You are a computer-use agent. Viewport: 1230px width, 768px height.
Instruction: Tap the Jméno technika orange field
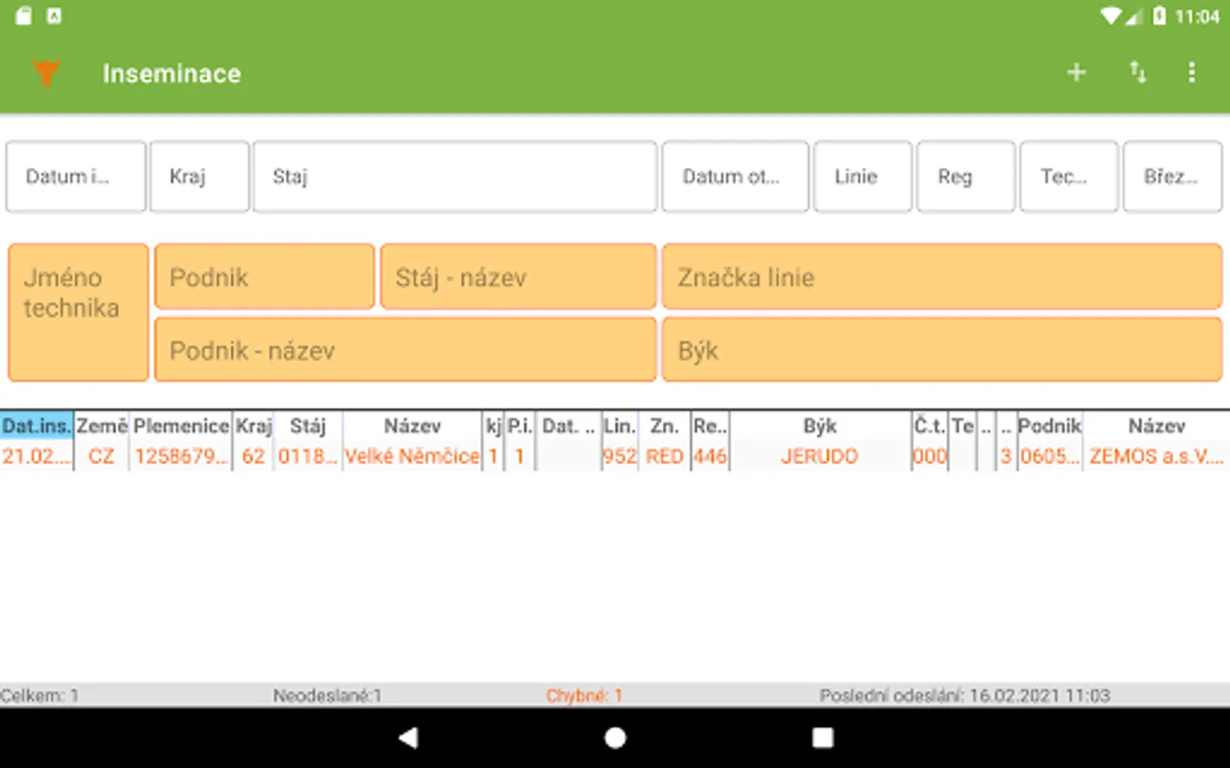[x=79, y=312]
